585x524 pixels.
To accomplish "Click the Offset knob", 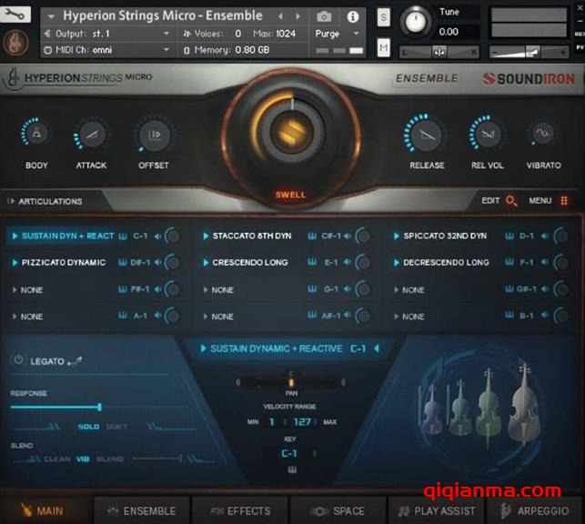I will tap(155, 135).
